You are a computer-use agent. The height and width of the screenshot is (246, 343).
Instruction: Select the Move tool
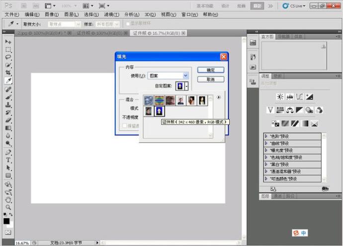(x=8, y=42)
